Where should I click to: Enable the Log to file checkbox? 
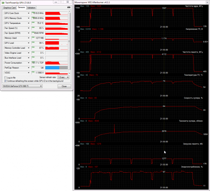click(5, 78)
